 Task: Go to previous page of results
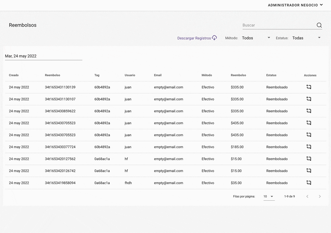point(307,196)
